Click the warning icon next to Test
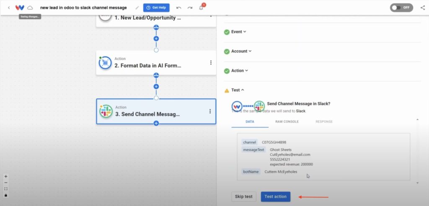The width and height of the screenshot is (429, 206). 227,90
